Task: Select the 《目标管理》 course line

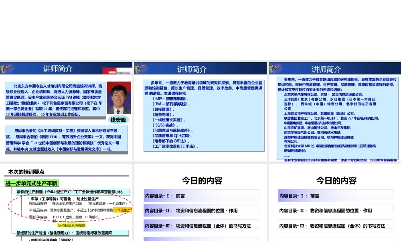Action: click(x=163, y=109)
